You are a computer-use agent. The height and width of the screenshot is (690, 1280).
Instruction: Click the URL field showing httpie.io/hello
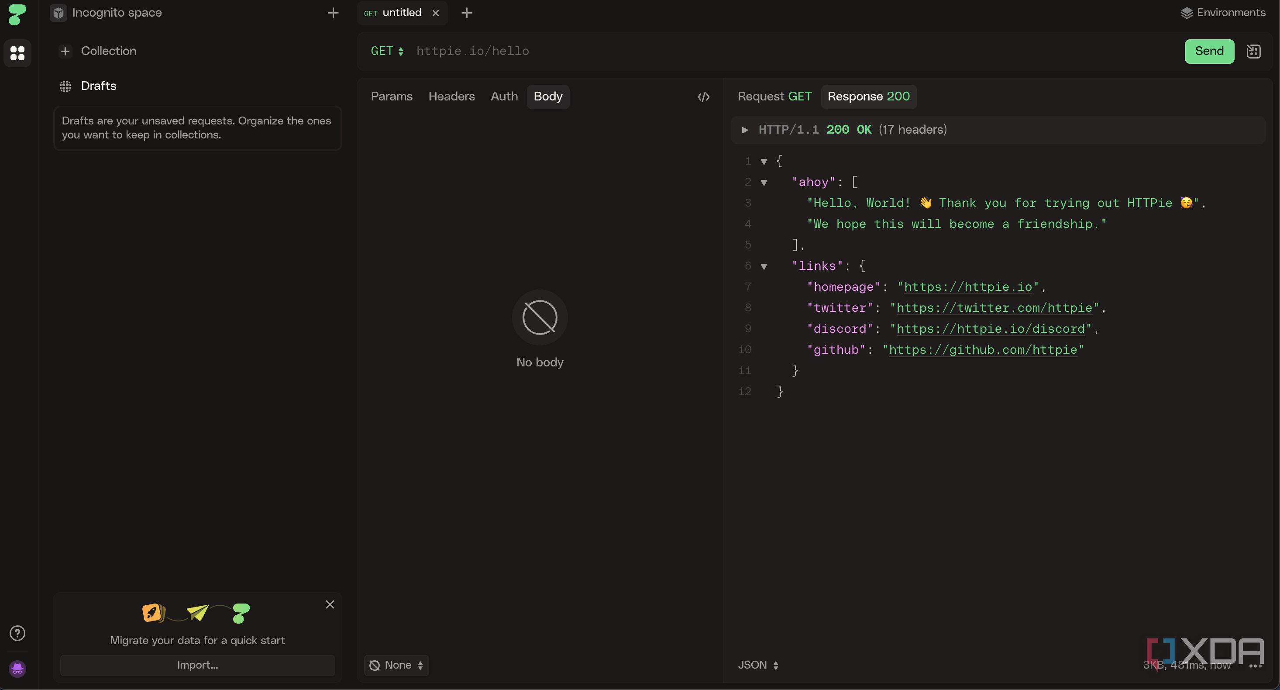tap(795, 51)
